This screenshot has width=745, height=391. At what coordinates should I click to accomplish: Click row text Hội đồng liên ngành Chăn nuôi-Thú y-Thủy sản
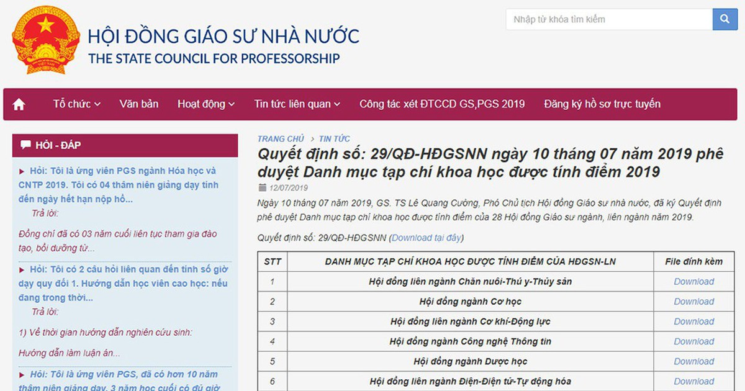[x=471, y=282]
